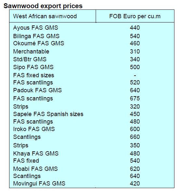Click the Sawnwood export prices title

43,6
